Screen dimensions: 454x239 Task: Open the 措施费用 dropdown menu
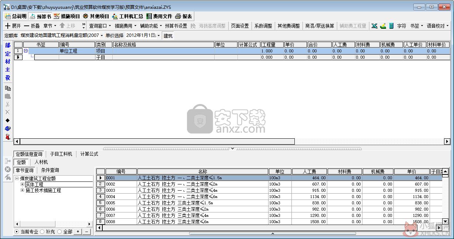coord(125,26)
